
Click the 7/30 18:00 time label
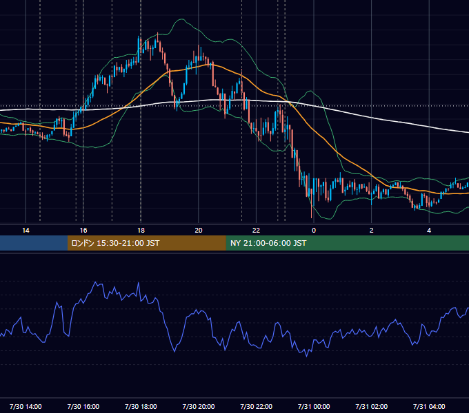coord(141,406)
